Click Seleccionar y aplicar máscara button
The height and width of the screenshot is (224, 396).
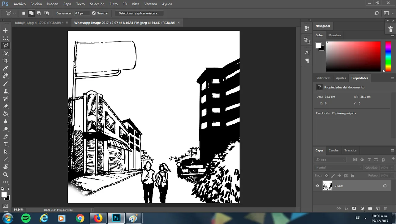pyautogui.click(x=139, y=13)
